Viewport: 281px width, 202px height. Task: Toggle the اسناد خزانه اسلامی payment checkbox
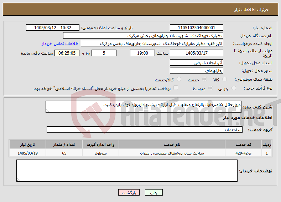(x=176, y=88)
